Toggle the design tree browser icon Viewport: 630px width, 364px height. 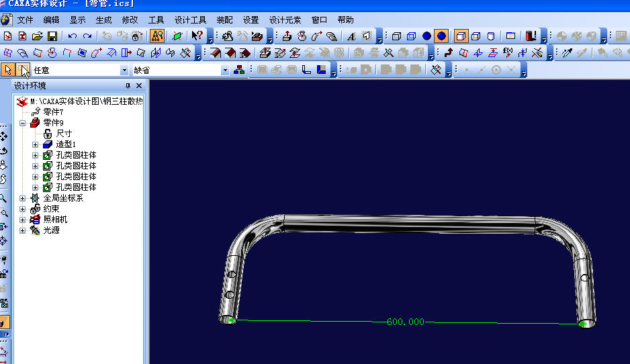pos(157,36)
